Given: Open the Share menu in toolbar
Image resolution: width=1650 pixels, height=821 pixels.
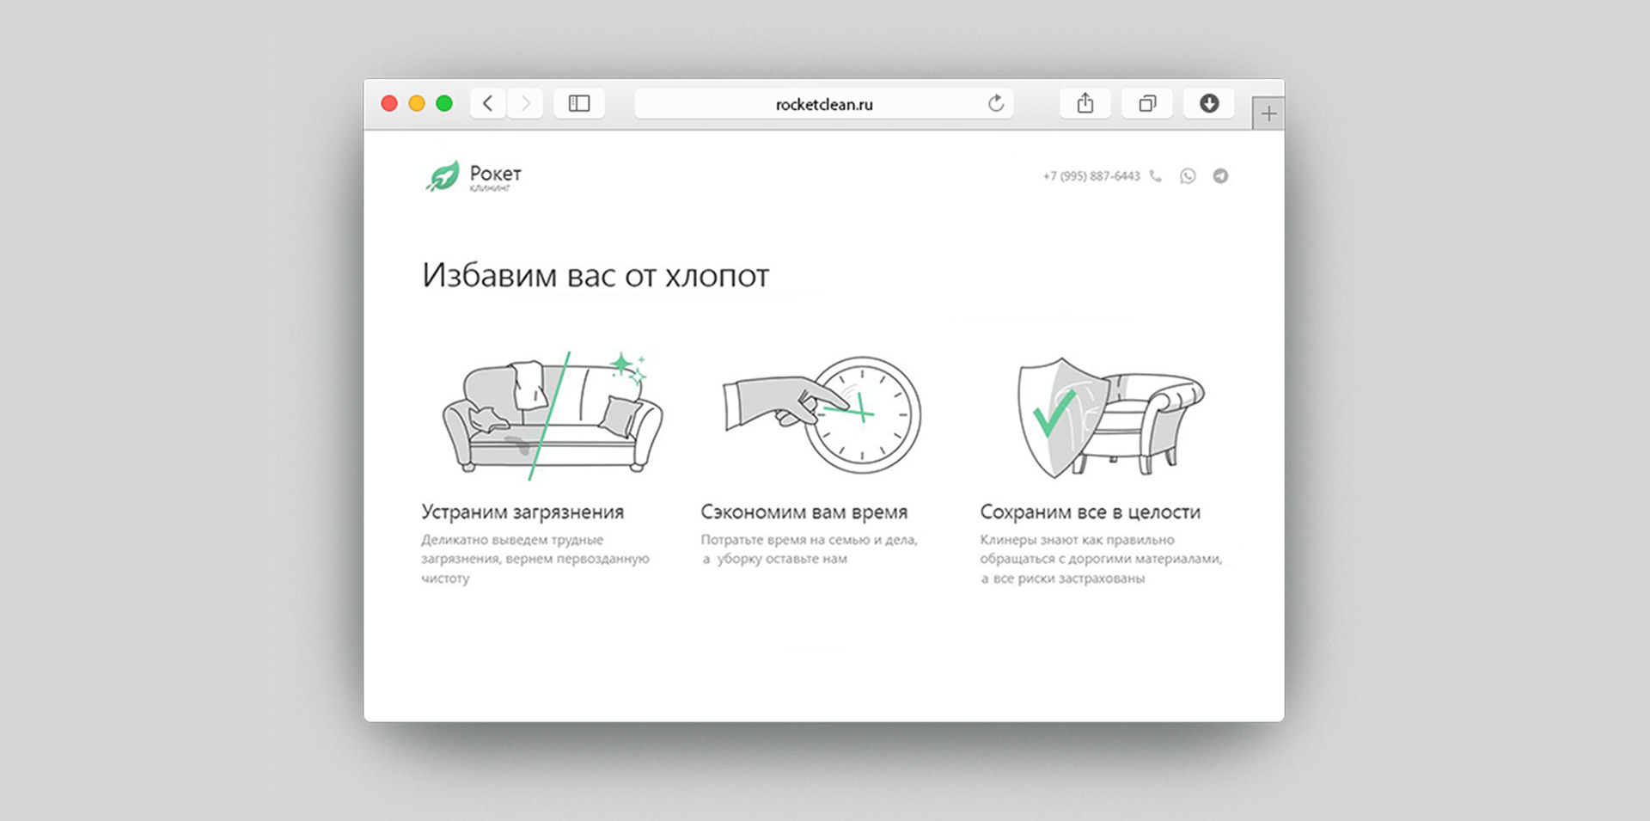Looking at the screenshot, I should tap(1085, 104).
